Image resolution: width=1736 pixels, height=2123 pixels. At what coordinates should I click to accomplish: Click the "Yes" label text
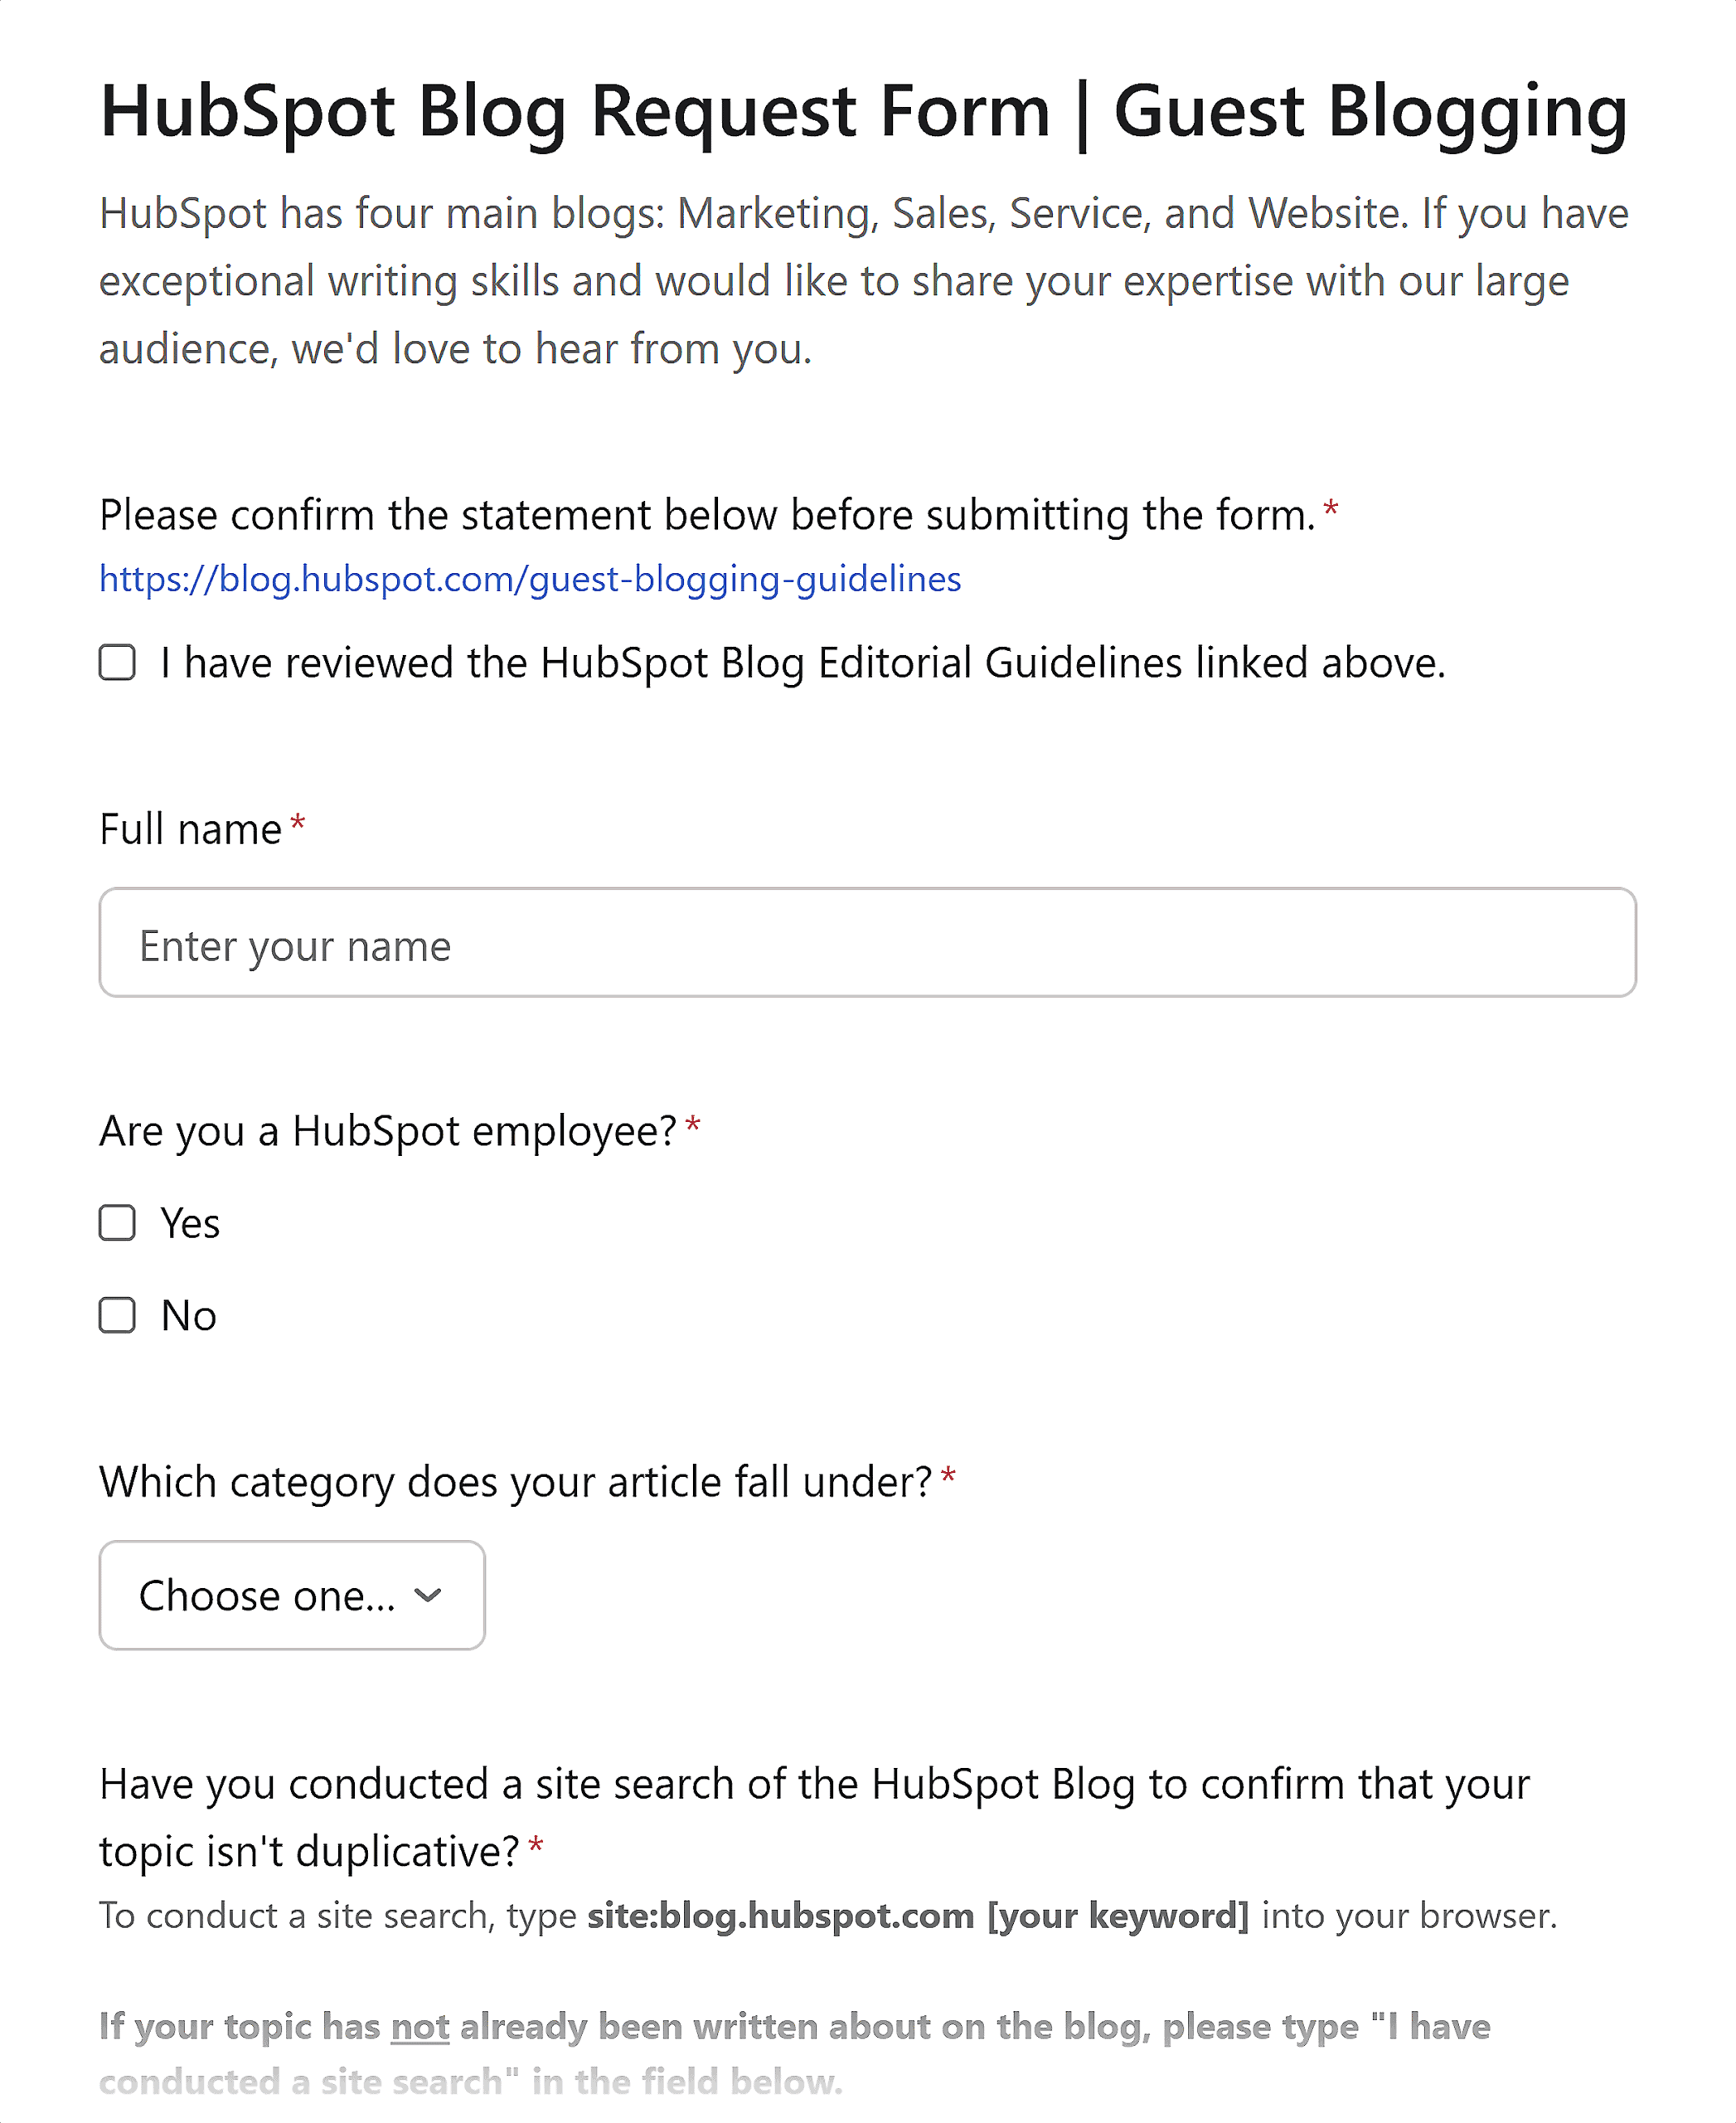(189, 1222)
